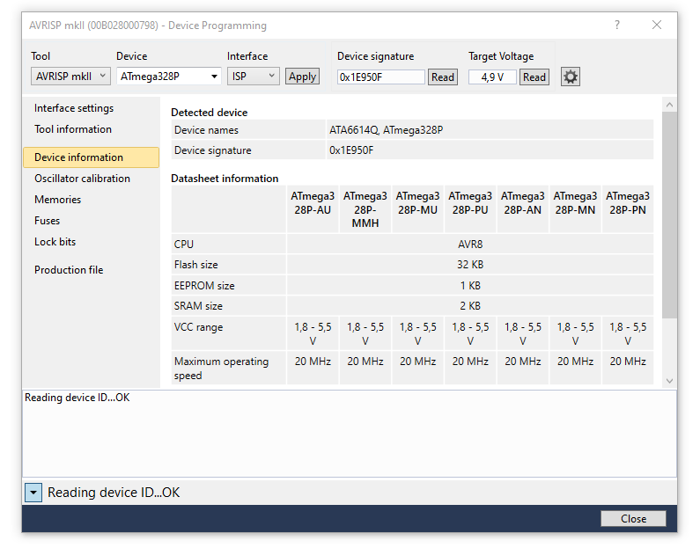The image size is (700, 548).
Task: Expand the status message dropdown arrow
Action: [x=33, y=493]
